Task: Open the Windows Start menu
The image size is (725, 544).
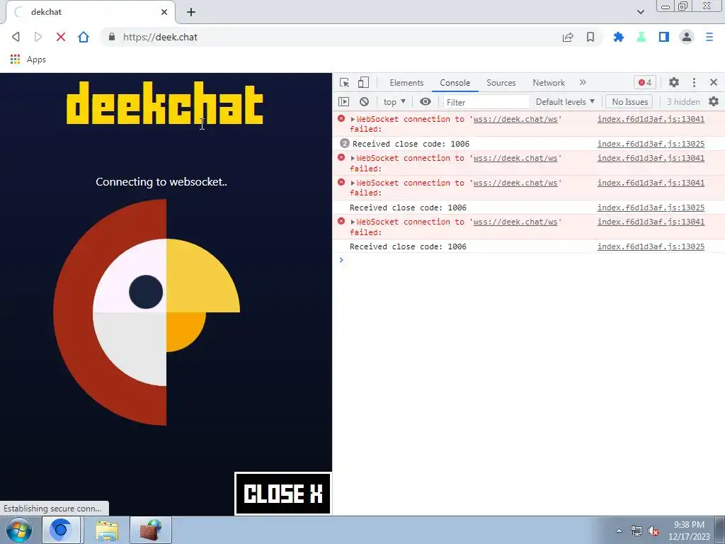Action: click(19, 530)
